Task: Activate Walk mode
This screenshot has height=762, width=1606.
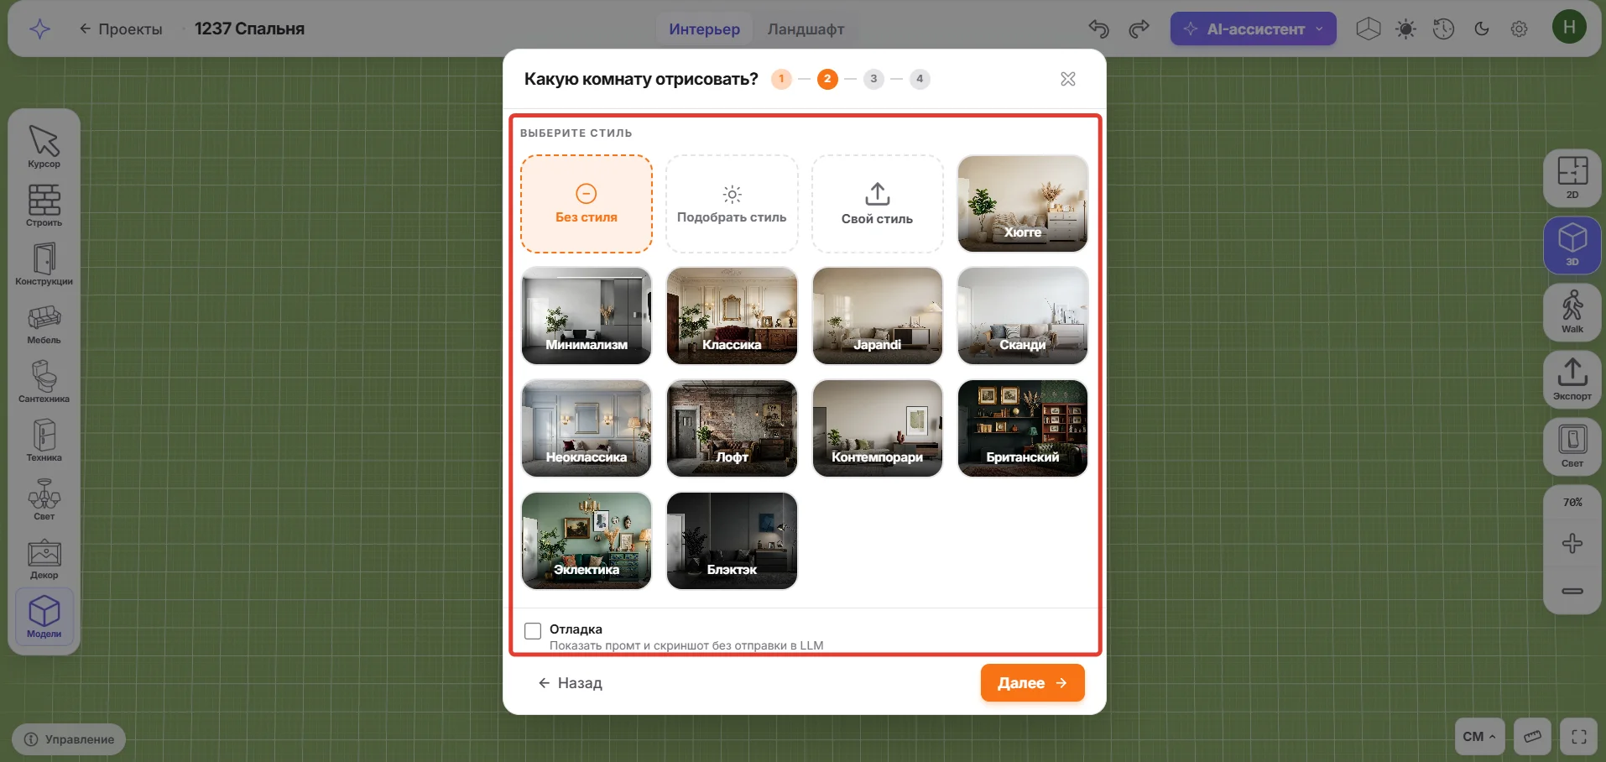Action: (x=1572, y=311)
